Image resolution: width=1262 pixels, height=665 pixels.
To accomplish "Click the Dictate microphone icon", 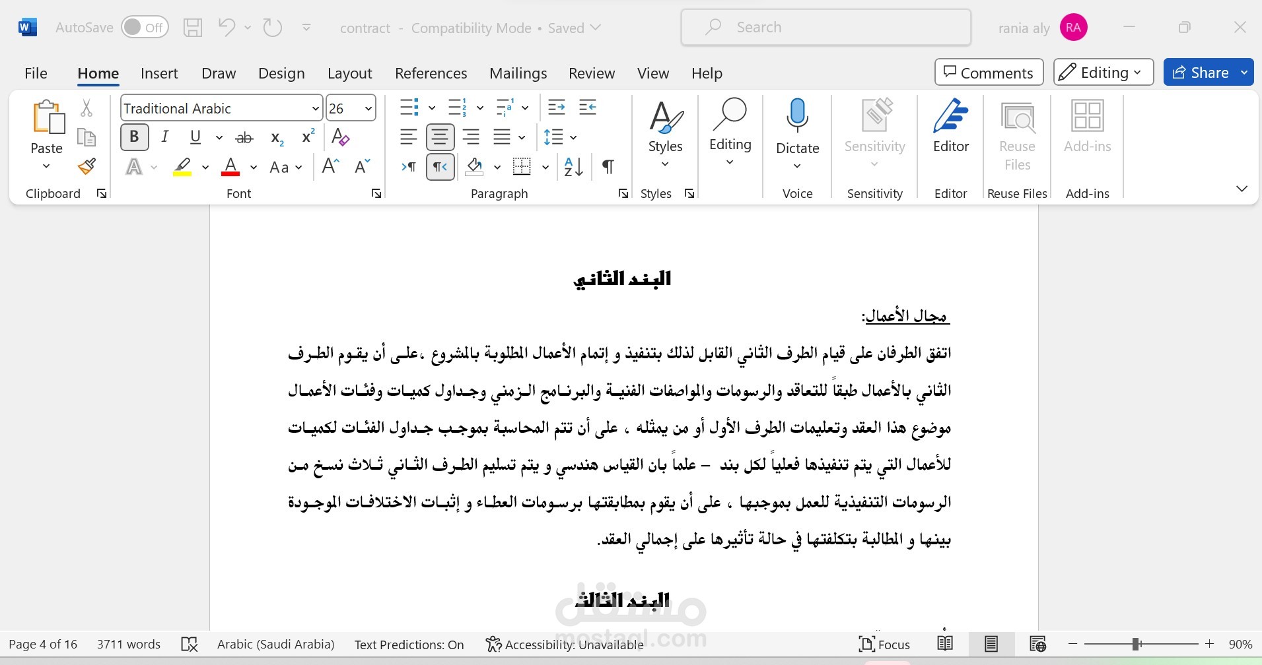I will 798,116.
